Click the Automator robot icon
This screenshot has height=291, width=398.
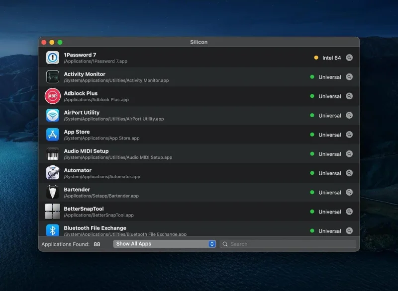pos(53,173)
